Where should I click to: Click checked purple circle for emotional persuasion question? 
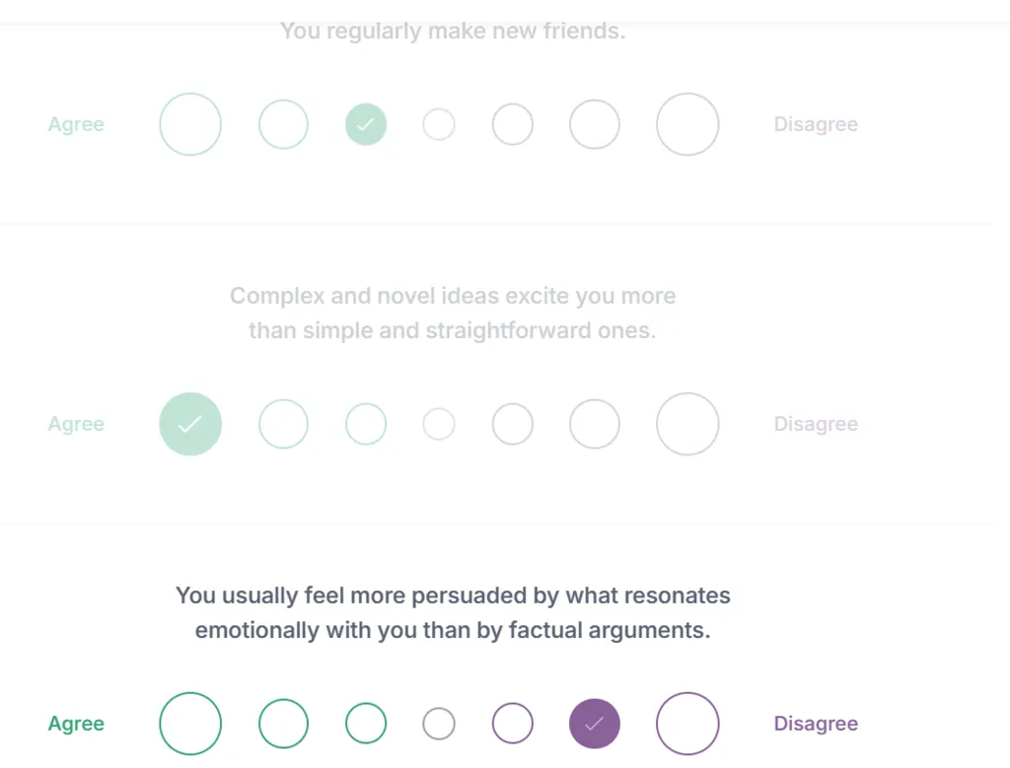(595, 724)
